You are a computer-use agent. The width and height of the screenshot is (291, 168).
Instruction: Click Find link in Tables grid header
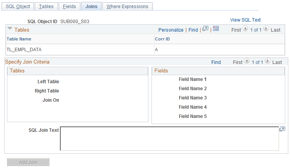coord(193,30)
